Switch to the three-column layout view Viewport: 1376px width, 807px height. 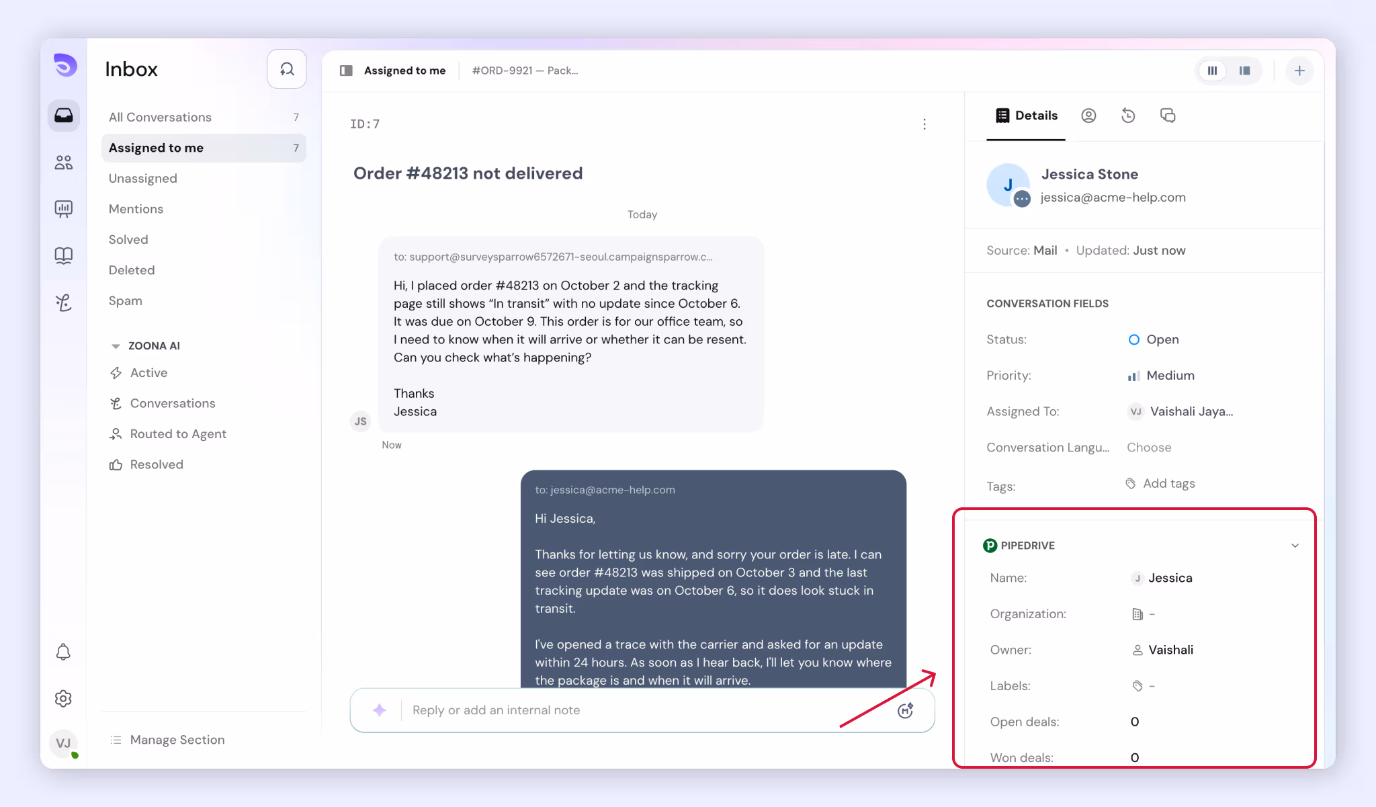coord(1213,71)
